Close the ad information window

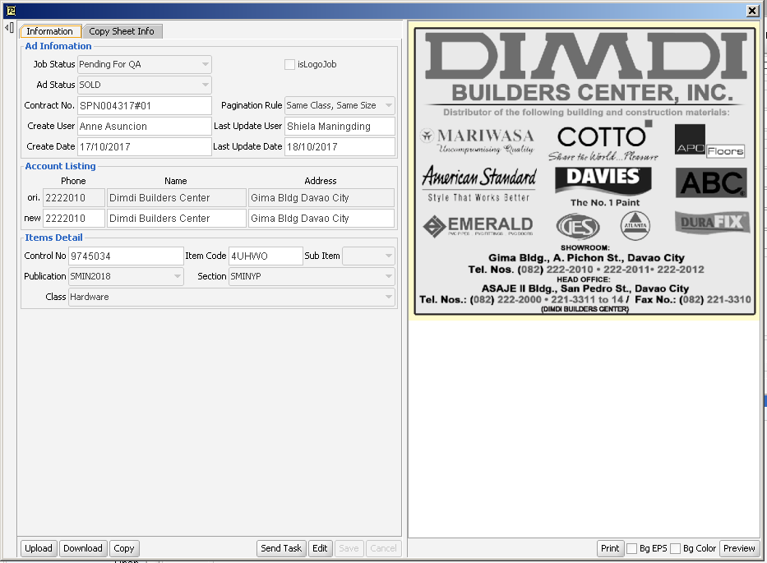[752, 11]
